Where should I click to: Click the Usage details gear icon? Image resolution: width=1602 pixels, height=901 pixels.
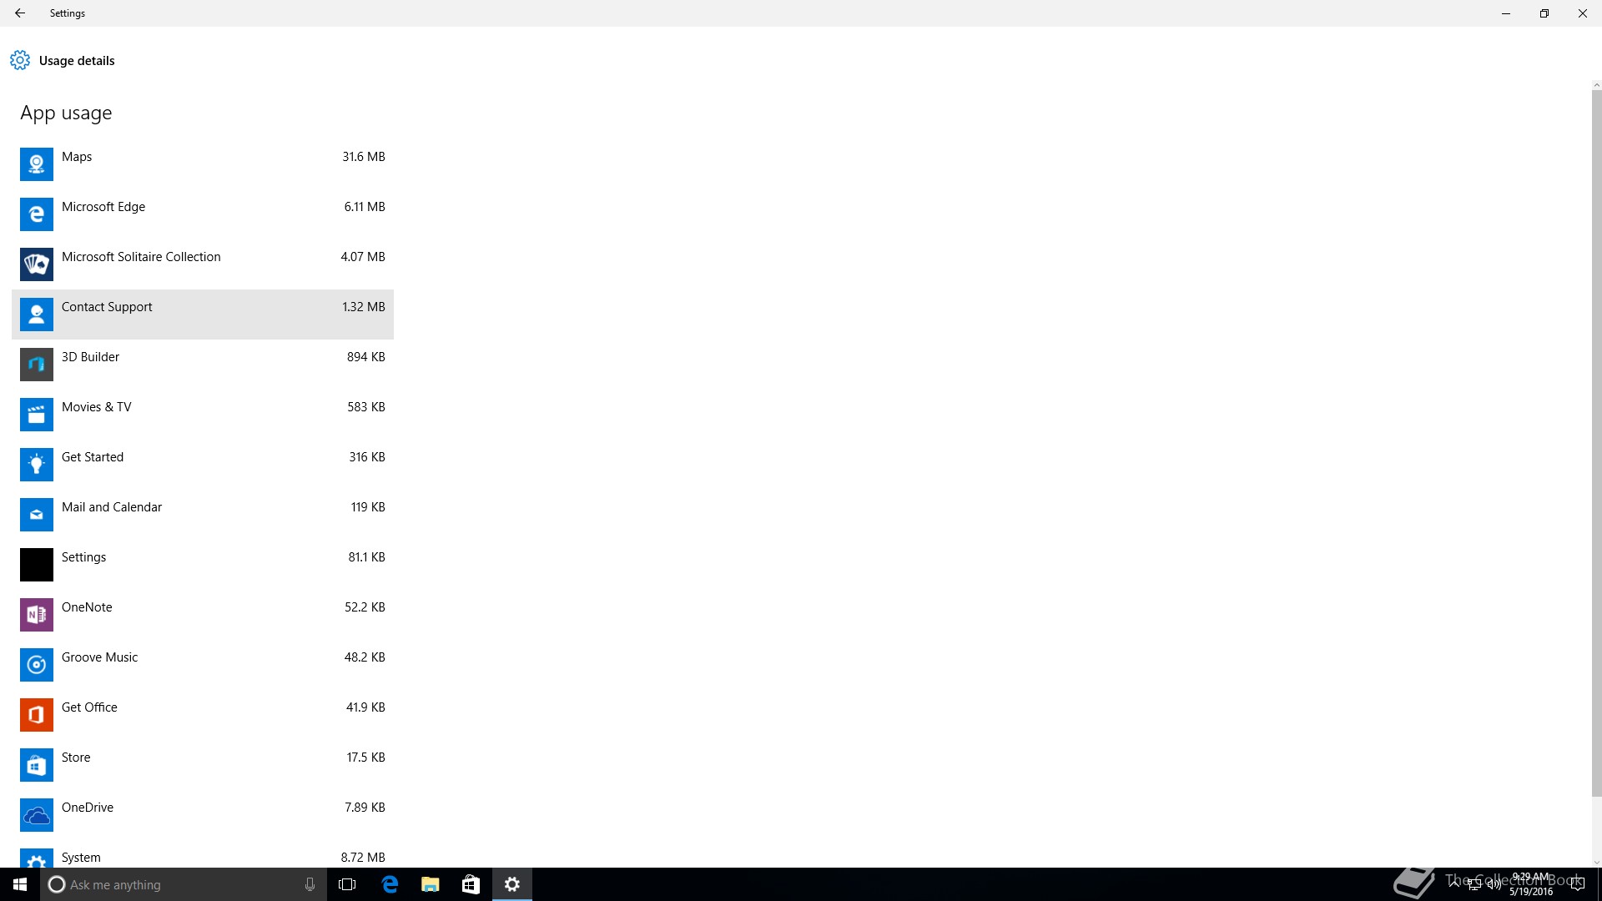pyautogui.click(x=20, y=60)
